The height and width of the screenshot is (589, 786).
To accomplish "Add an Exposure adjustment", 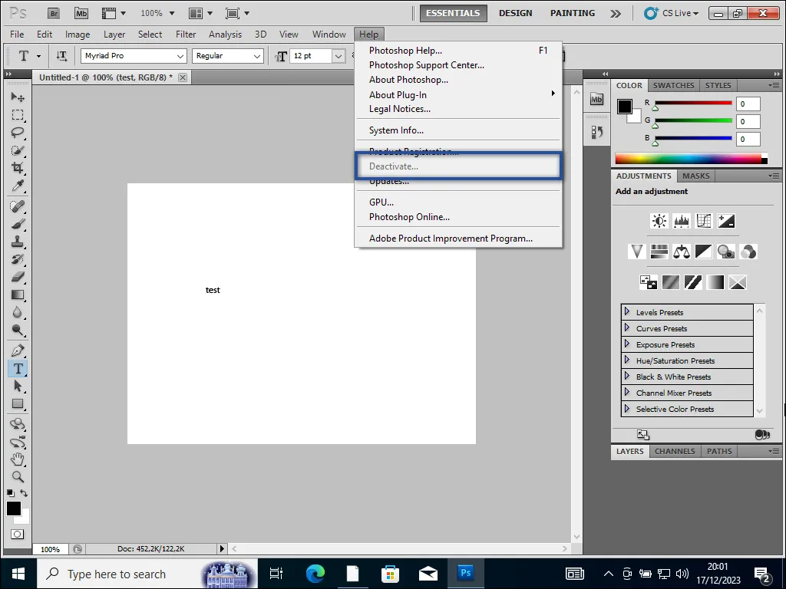I will [726, 221].
